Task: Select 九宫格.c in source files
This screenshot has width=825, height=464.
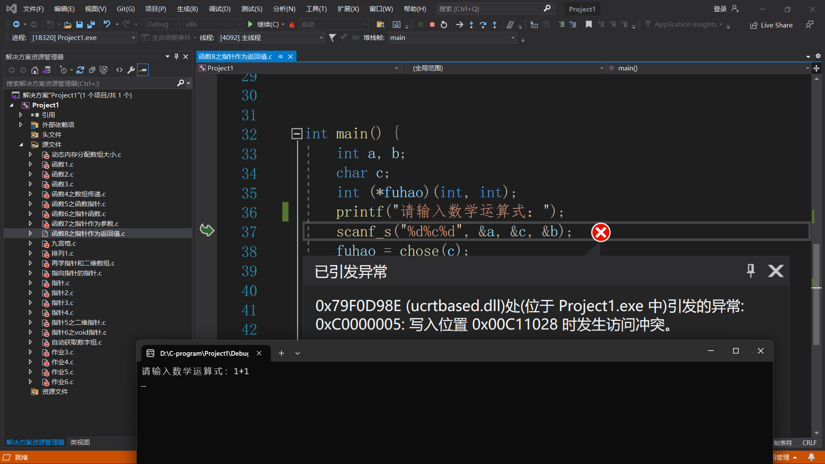Action: click(x=63, y=244)
